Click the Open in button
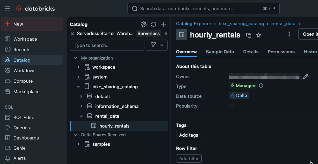This screenshot has width=318, height=164. (x=308, y=34)
